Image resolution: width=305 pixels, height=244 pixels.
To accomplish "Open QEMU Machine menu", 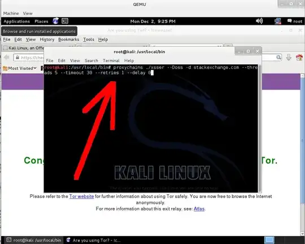I will point(11,14).
